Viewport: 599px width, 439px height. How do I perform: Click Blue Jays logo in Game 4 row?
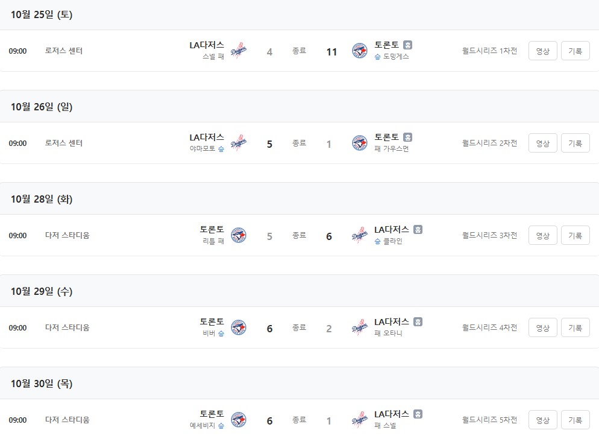[239, 327]
